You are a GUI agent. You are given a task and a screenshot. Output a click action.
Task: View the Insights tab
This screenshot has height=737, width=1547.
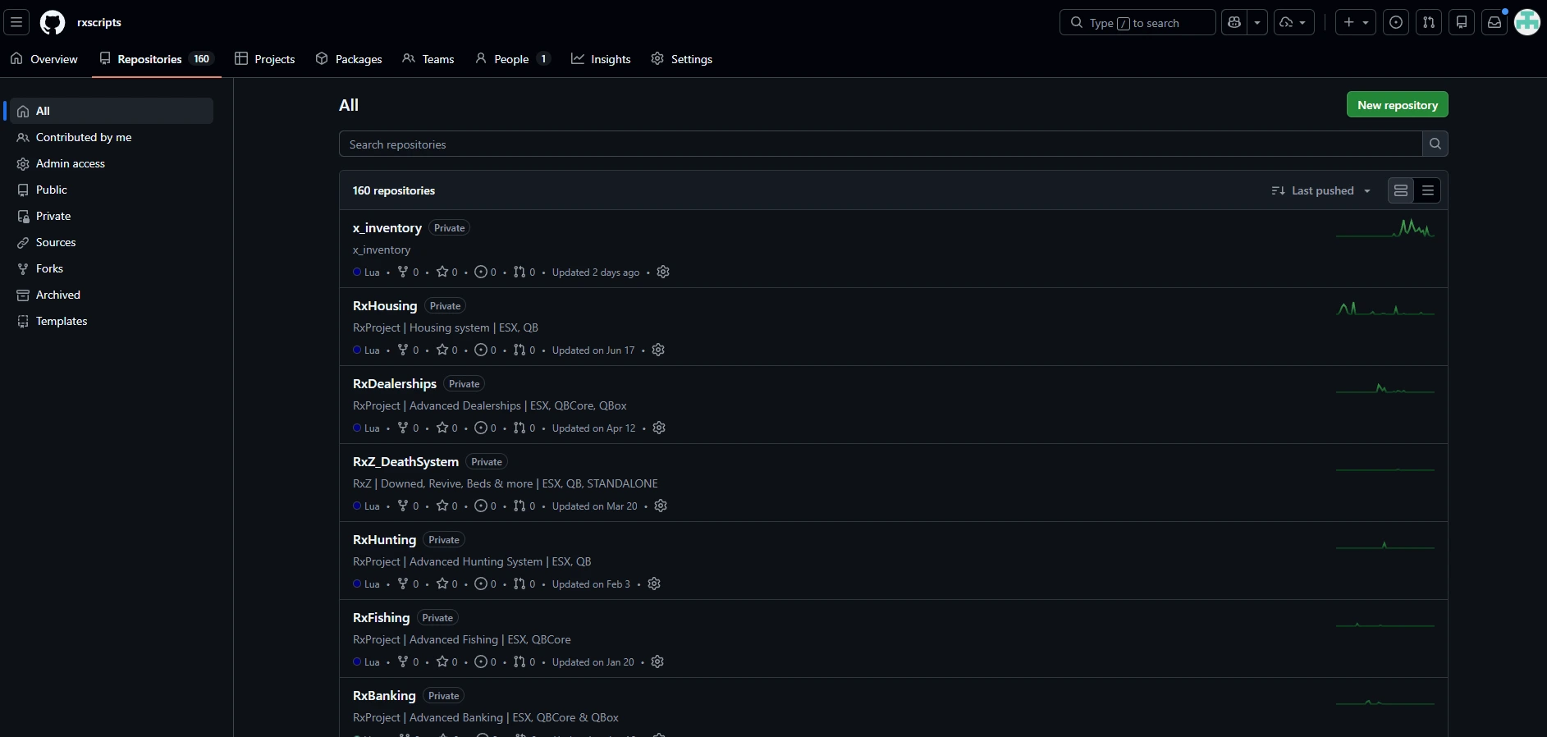click(602, 59)
